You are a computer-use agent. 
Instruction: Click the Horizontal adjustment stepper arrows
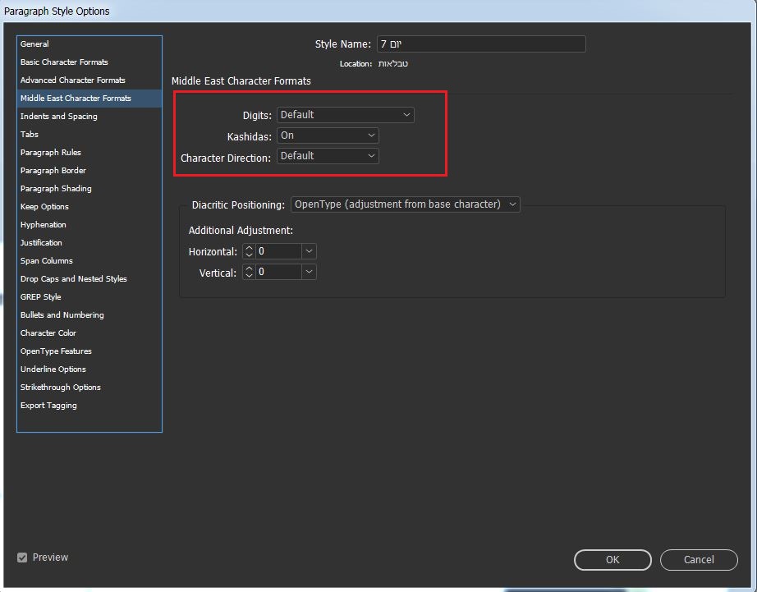pos(249,251)
